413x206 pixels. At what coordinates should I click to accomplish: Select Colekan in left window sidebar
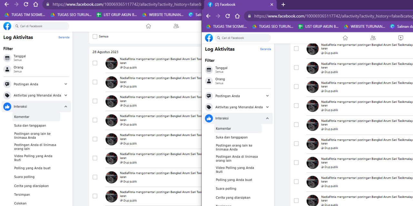(x=20, y=203)
